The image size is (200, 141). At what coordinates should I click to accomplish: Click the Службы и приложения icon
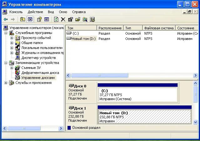(x=12, y=83)
